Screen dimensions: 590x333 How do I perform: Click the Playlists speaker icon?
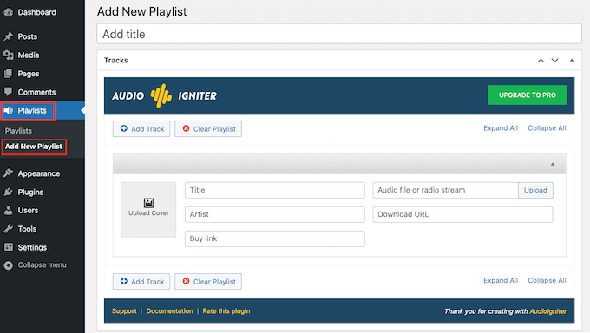pyautogui.click(x=9, y=110)
